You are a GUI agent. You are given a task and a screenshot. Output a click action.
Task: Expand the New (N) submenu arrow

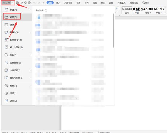30,10
